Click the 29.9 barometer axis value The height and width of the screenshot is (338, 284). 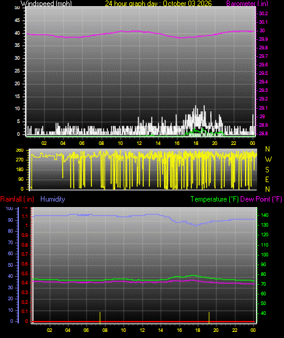click(x=263, y=39)
